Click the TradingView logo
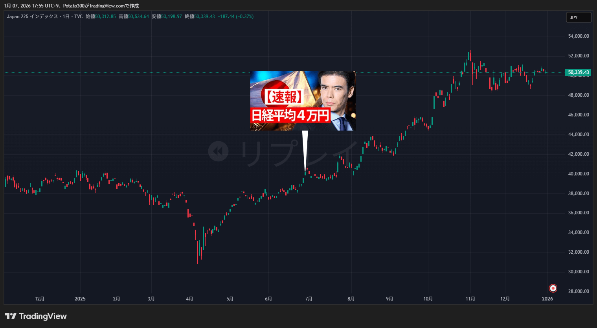 (x=36, y=316)
